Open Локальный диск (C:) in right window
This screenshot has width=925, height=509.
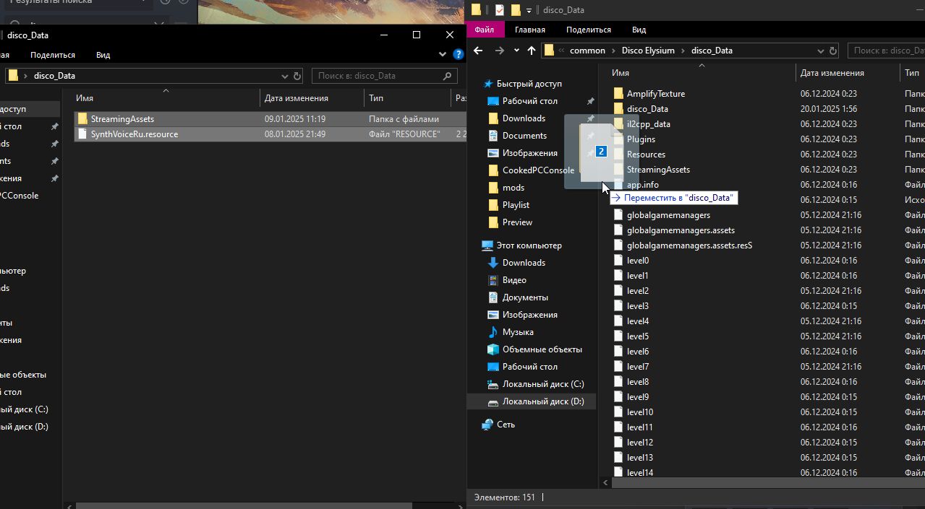pyautogui.click(x=543, y=384)
